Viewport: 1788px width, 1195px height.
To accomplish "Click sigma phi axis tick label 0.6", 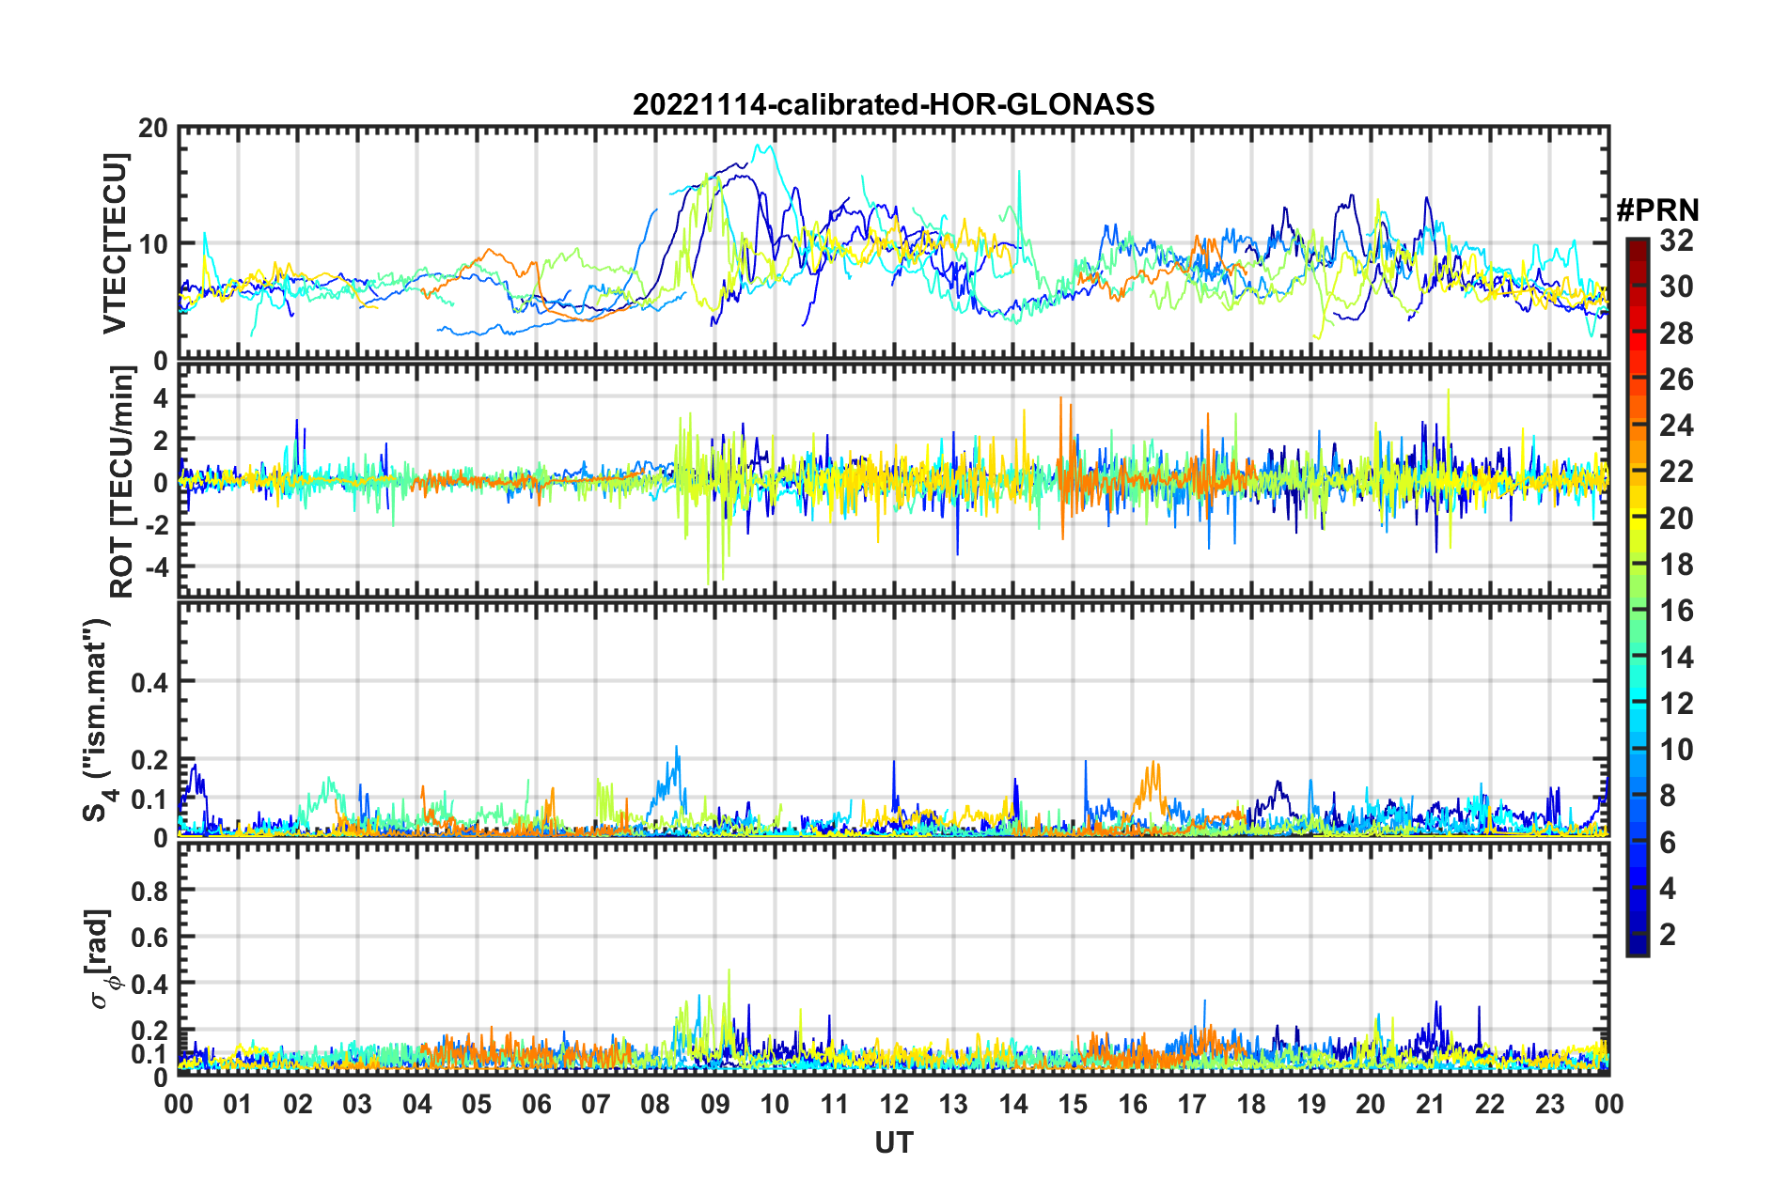I will pos(149,938).
